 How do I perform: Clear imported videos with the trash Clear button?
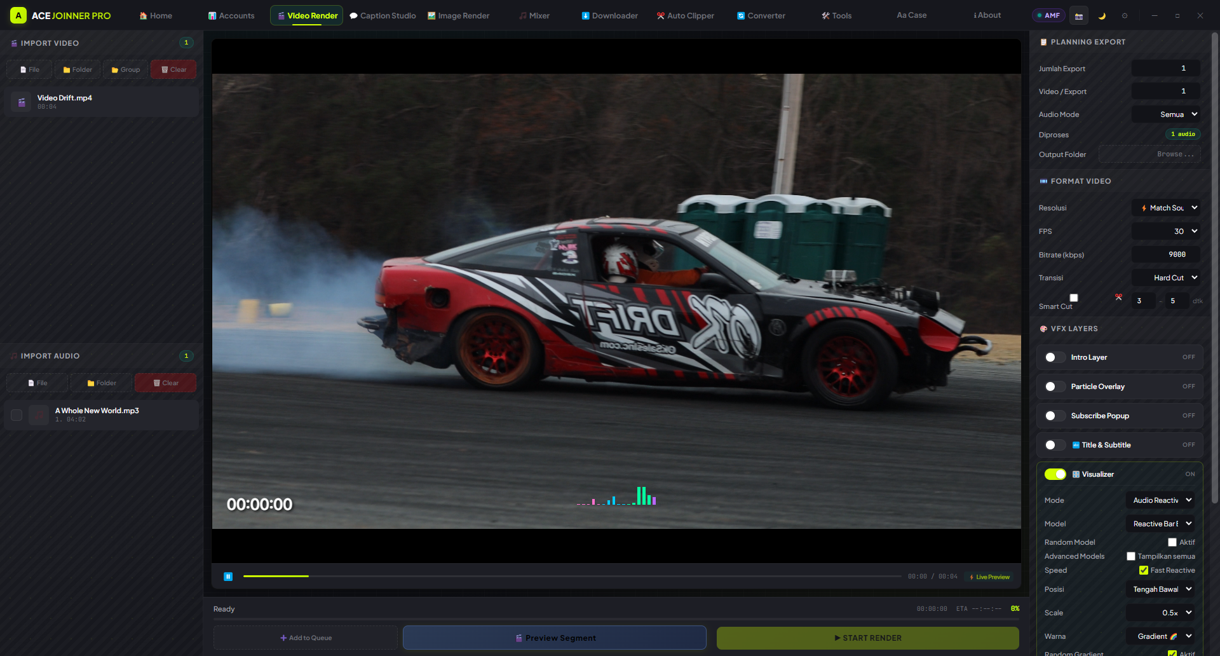coord(173,70)
